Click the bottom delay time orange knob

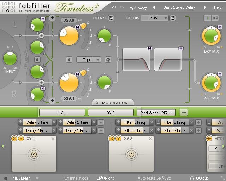pos(69,83)
